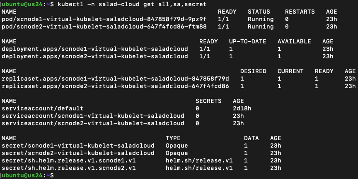
Task: Click secret/sh.helm.release.v1.scnode2.v1 entry
Action: [x=69, y=168]
